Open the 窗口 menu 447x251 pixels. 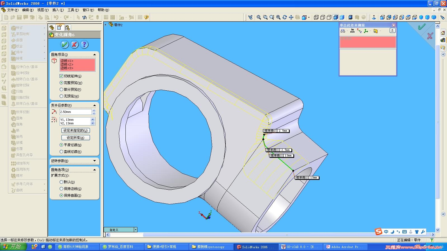click(x=88, y=10)
